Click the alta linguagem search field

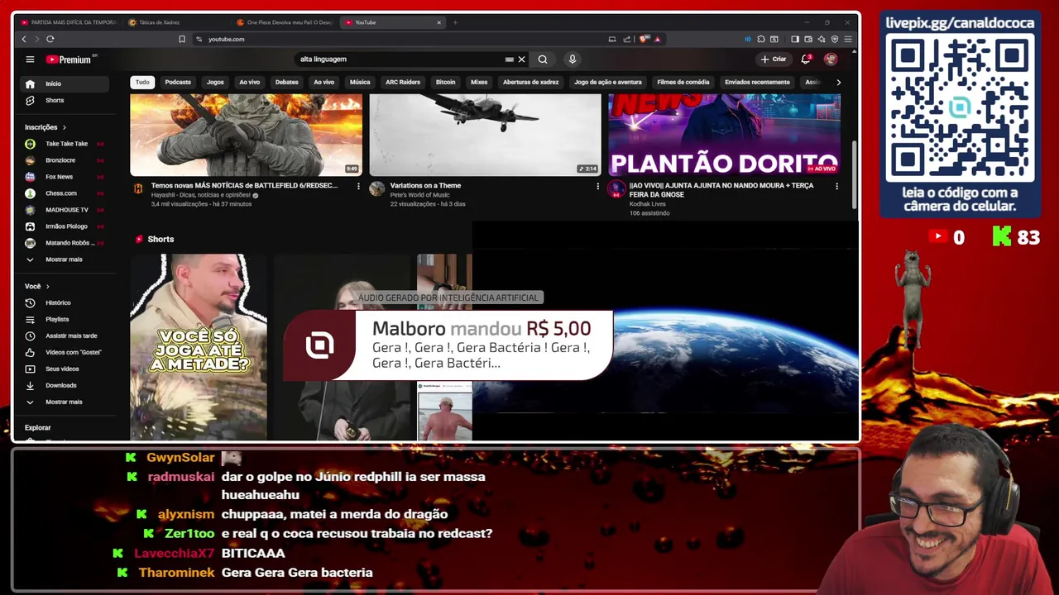[401, 59]
